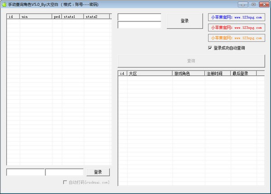Close the 手动查询角色 window
The image size is (271, 194).
tap(264, 5)
